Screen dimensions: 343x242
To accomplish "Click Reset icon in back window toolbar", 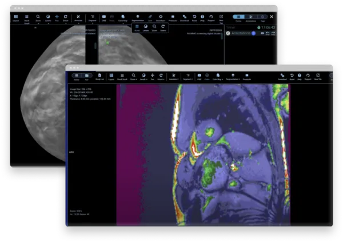I will [194, 18].
